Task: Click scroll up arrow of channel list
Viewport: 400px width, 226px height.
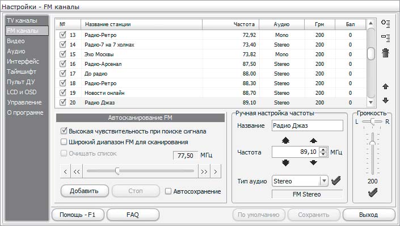Action: pyautogui.click(x=370, y=23)
